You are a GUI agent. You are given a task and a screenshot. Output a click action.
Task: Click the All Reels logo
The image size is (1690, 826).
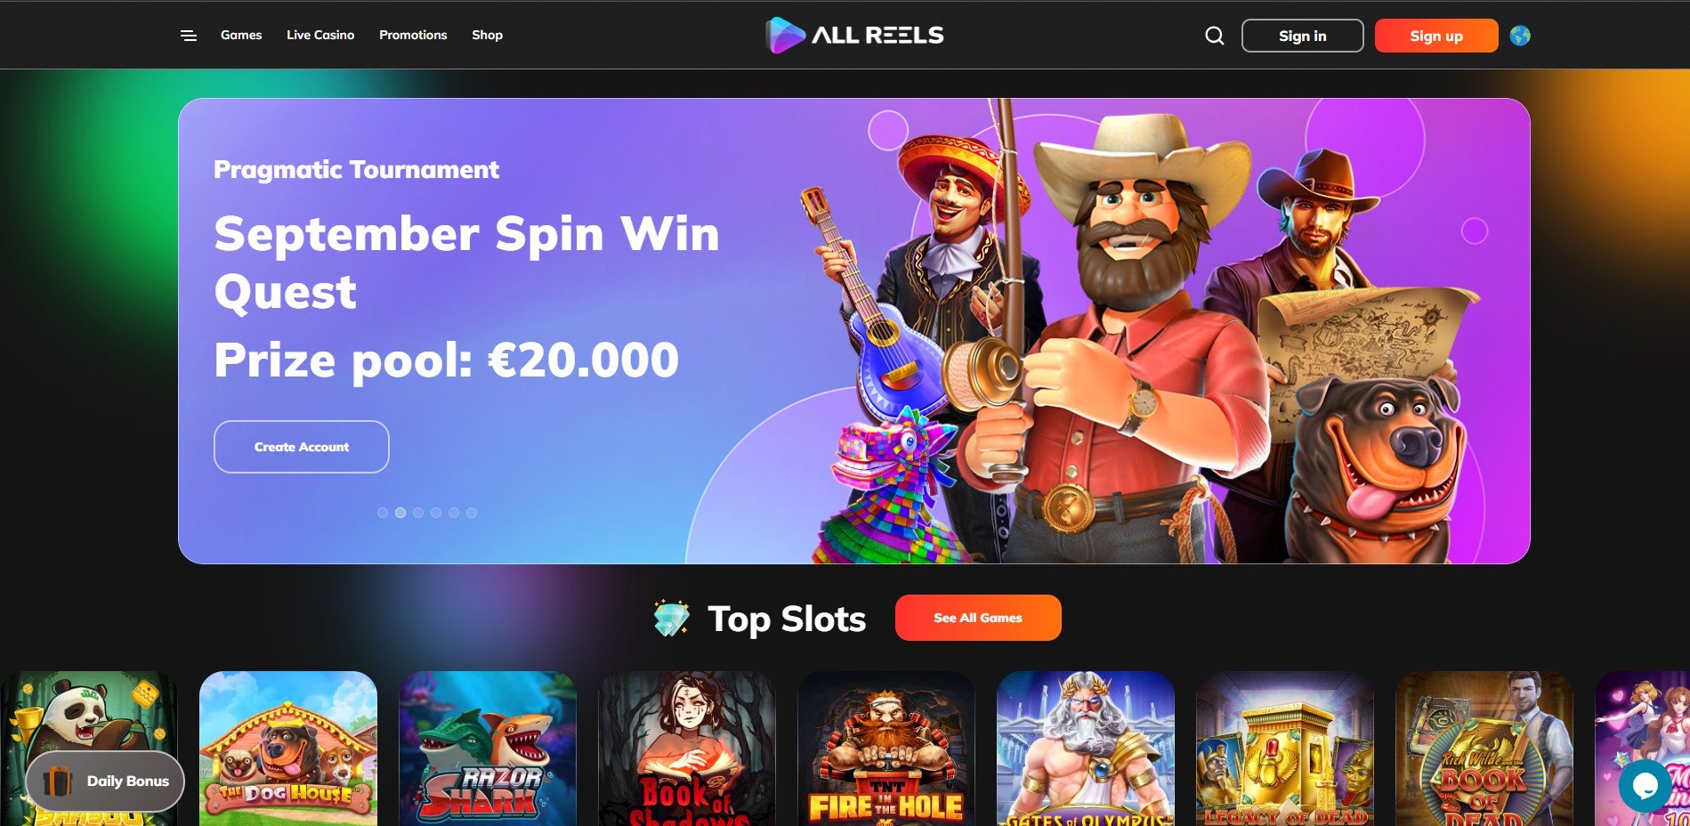pos(854,36)
